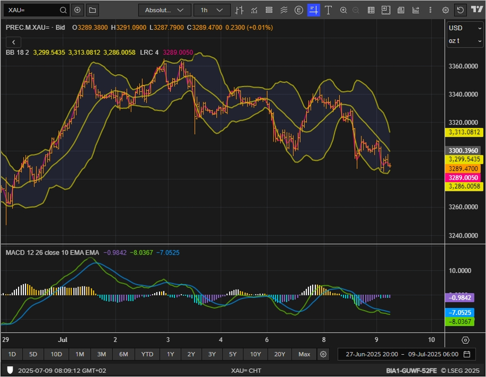Select the 20Y range

coord(279,354)
